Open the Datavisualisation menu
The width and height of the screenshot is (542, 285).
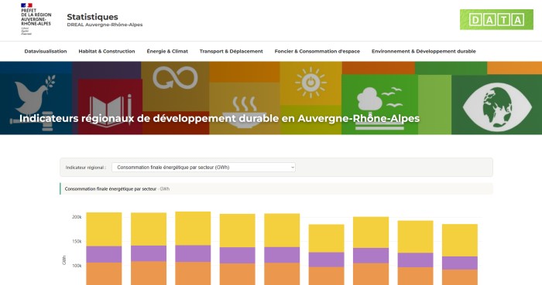[x=46, y=51]
